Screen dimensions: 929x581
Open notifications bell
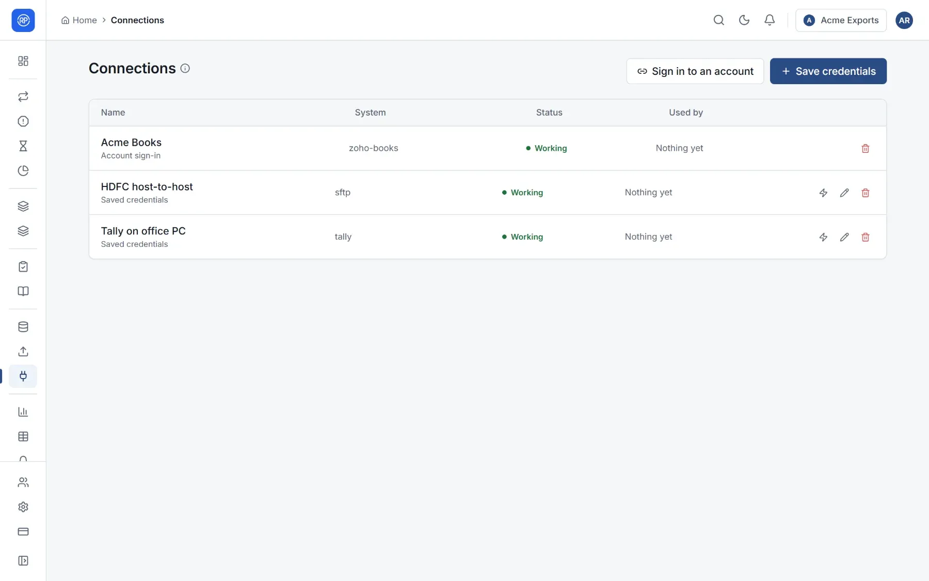pos(770,20)
